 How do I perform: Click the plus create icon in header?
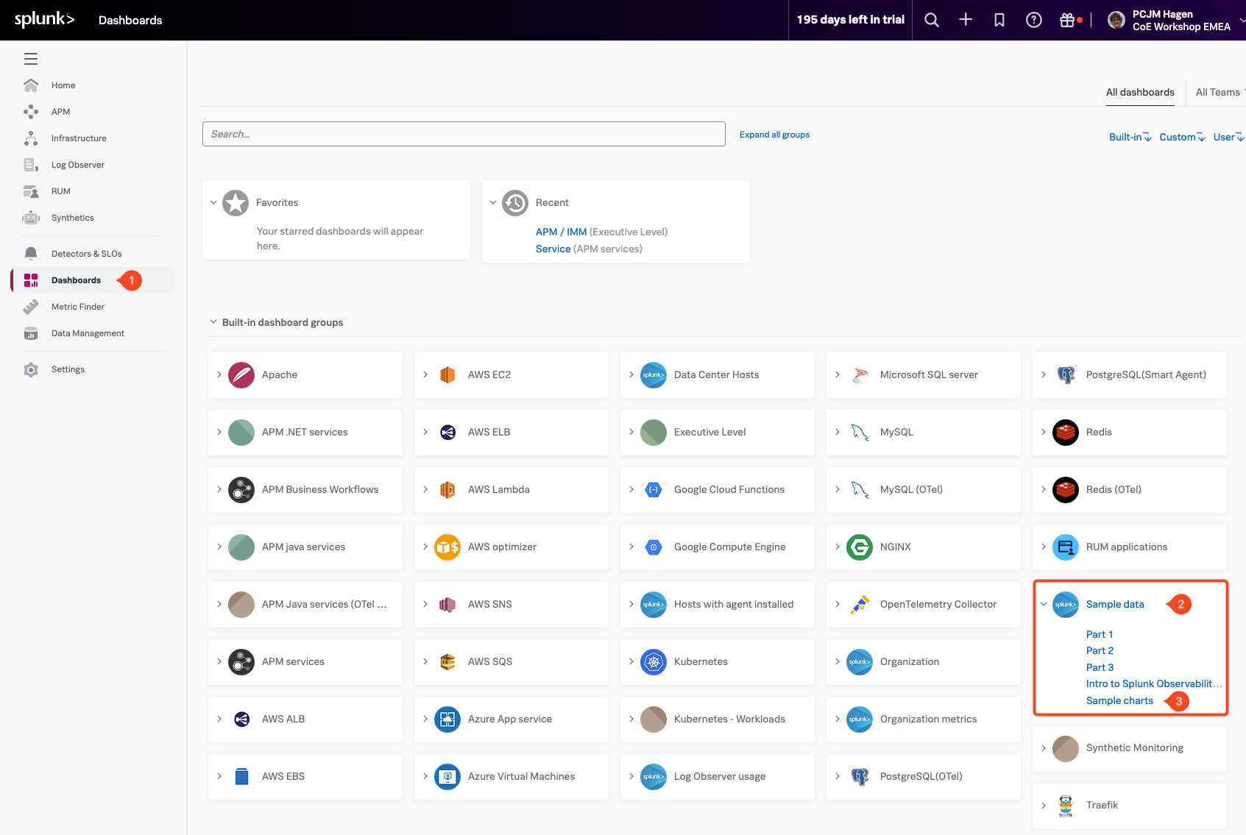pos(966,20)
